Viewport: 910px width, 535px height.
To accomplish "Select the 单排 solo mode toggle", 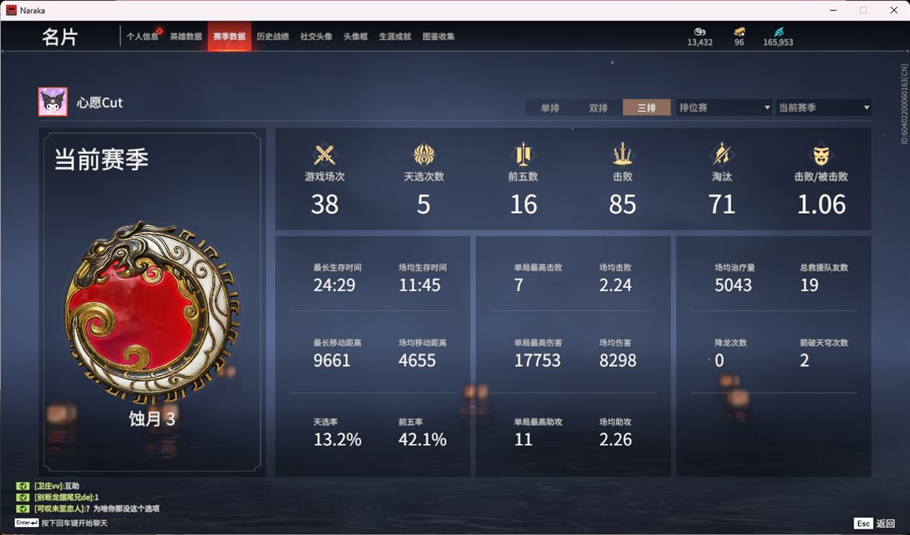I will click(x=551, y=107).
